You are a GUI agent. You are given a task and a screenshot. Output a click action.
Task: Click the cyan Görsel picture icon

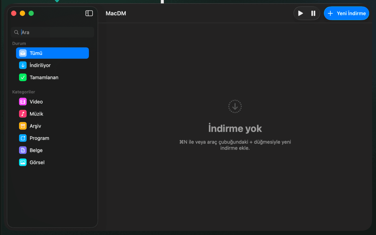coord(23,162)
